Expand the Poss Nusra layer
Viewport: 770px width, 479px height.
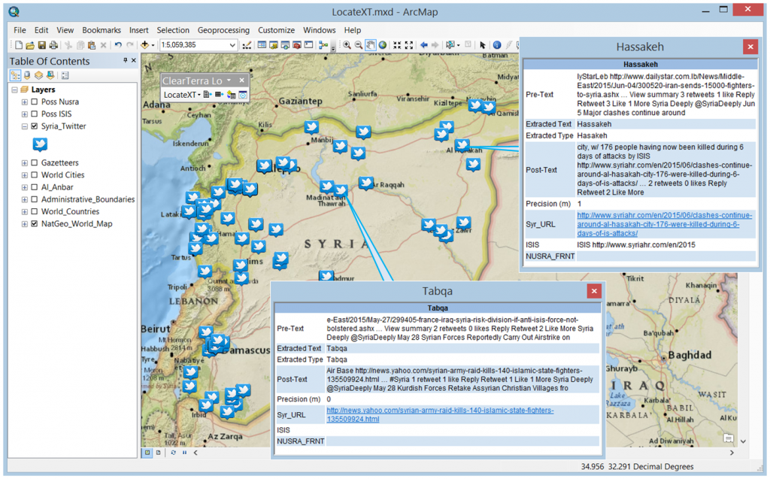25,102
